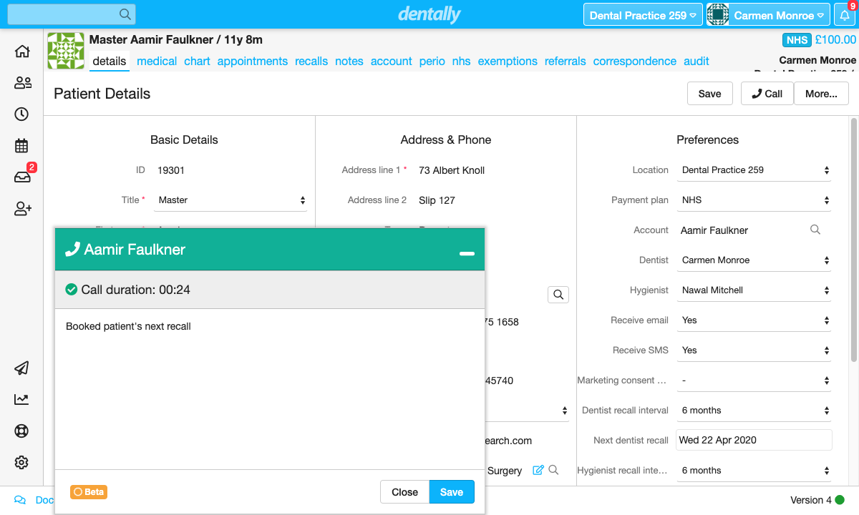Open the calendar icon in sidebar

22,146
